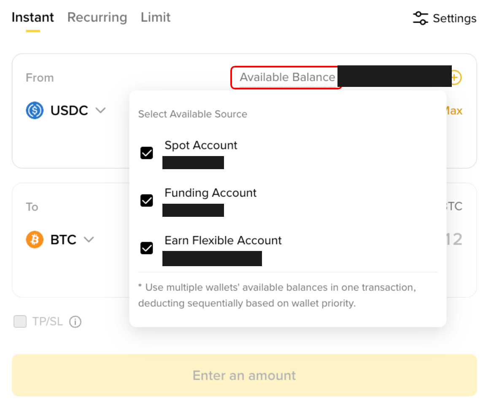This screenshot has width=502, height=410.
Task: Click the USDC coin icon
Action: click(x=35, y=110)
